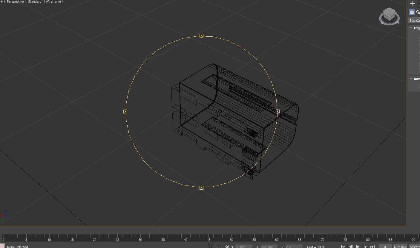Image resolution: width=420 pixels, height=248 pixels.
Task: Play the animation
Action: tap(358, 247)
